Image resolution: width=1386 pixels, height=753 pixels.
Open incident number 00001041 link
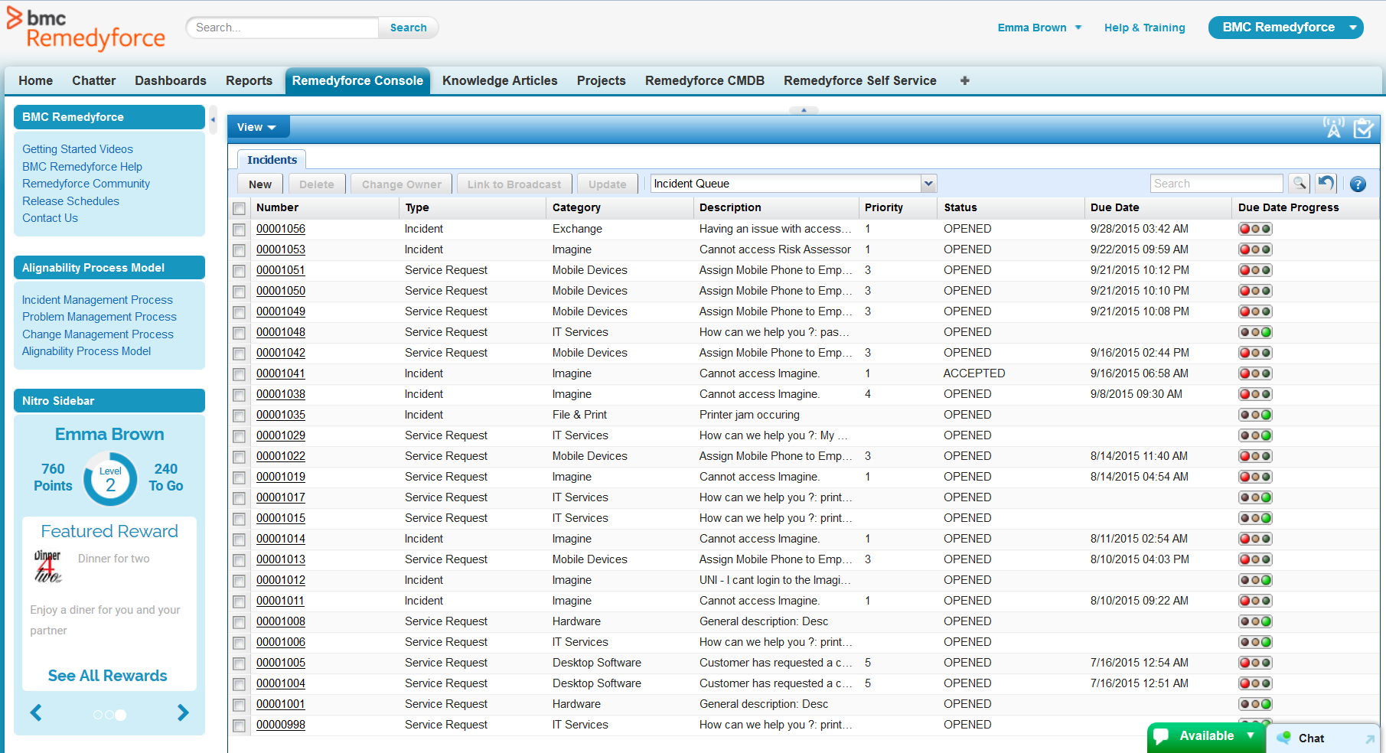[x=281, y=373]
